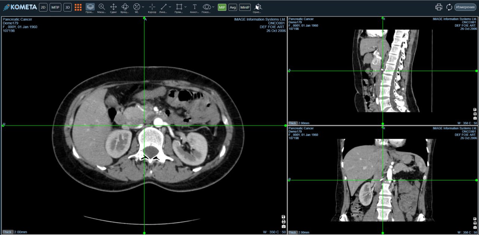Expand the rectangle tool dropdown arrow

[186, 7]
